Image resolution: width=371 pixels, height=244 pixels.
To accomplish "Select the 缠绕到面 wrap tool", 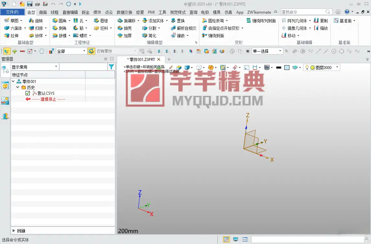I will pos(213,36).
